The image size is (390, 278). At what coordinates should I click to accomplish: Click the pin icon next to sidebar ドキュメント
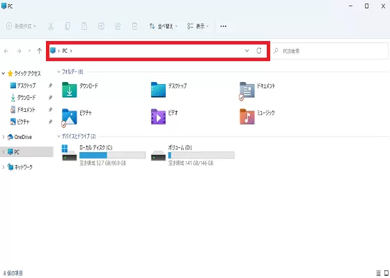tap(50, 110)
